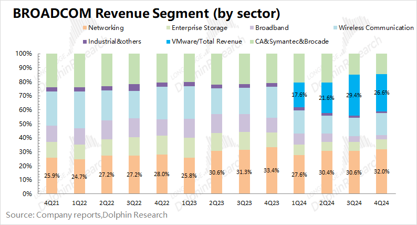The height and width of the screenshot is (225, 417).
Task: Click the Broadband legend color swatch
Action: point(252,28)
